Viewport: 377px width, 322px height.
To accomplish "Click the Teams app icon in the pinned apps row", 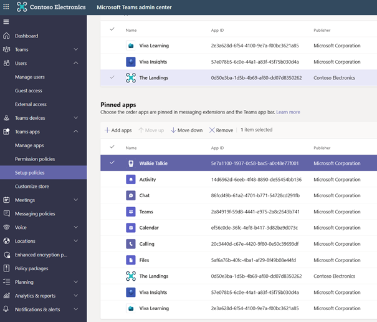I will 131,212.
